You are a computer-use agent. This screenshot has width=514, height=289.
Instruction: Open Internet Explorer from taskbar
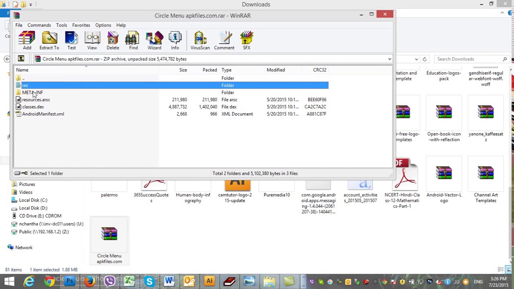coord(29,281)
